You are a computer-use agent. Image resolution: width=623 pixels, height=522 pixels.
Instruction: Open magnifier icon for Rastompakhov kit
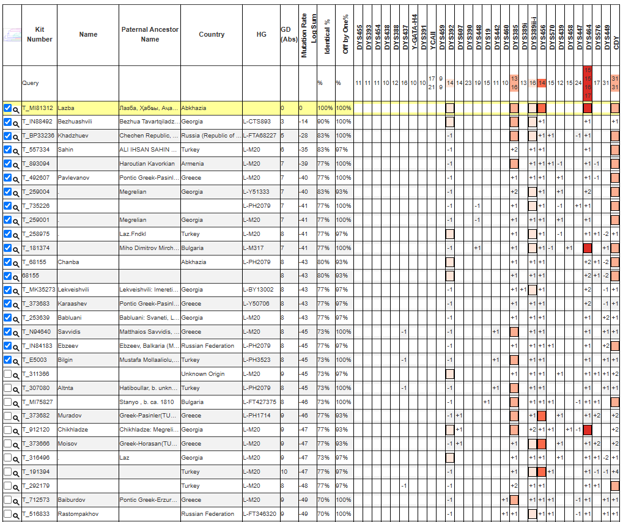point(17,514)
